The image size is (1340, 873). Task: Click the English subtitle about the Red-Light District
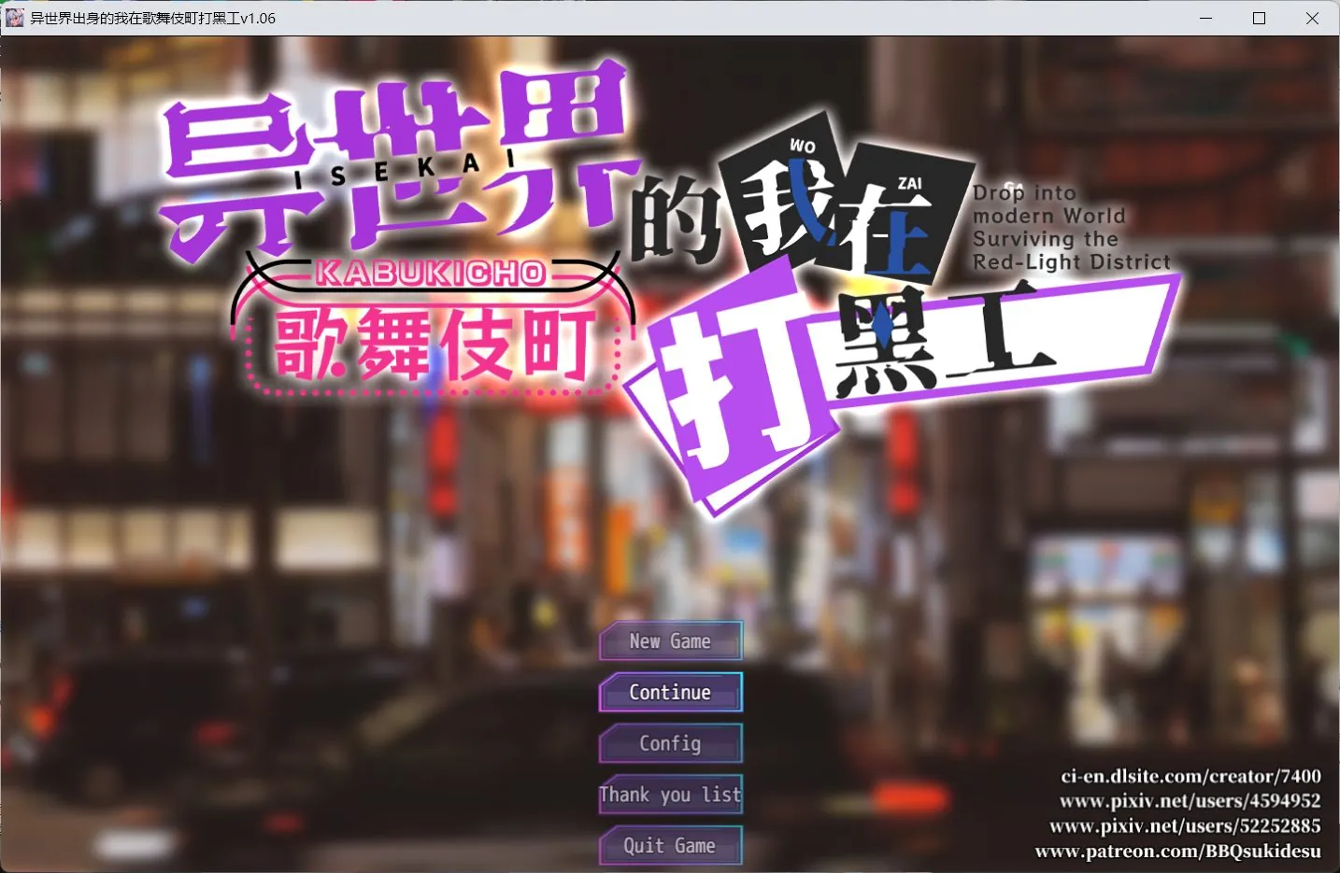tap(1072, 227)
